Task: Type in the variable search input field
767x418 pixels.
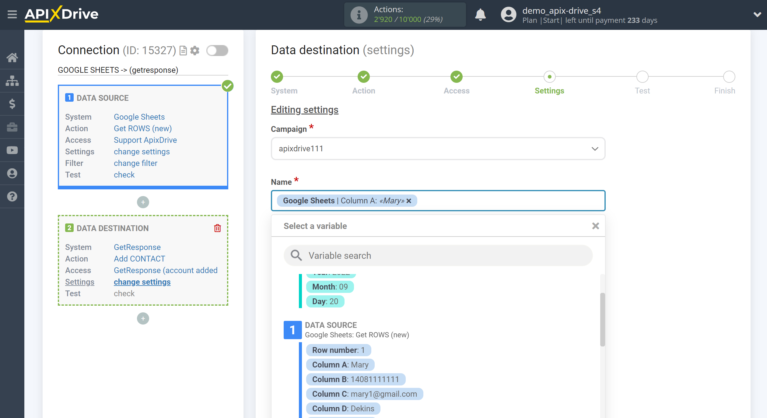Action: tap(438, 255)
